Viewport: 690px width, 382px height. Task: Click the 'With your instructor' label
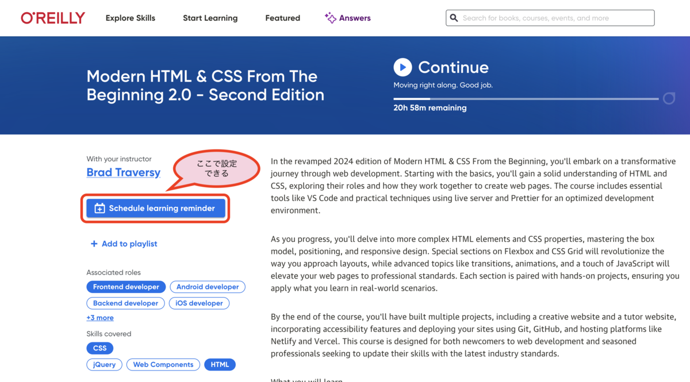pyautogui.click(x=119, y=159)
